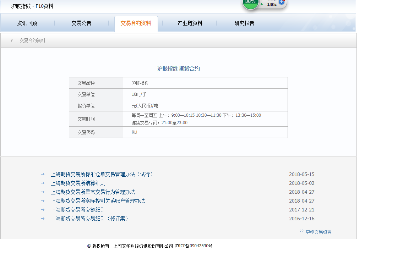Switch to the 资讯回顾 tab
Image resolution: width=403 pixels, height=270 pixels.
[27, 23]
